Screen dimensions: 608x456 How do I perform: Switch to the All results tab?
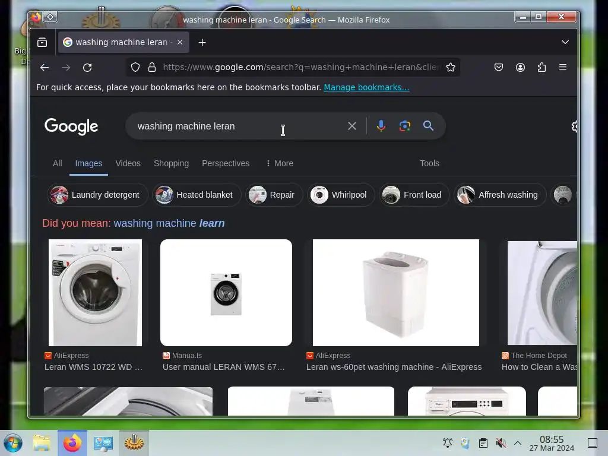coord(58,163)
